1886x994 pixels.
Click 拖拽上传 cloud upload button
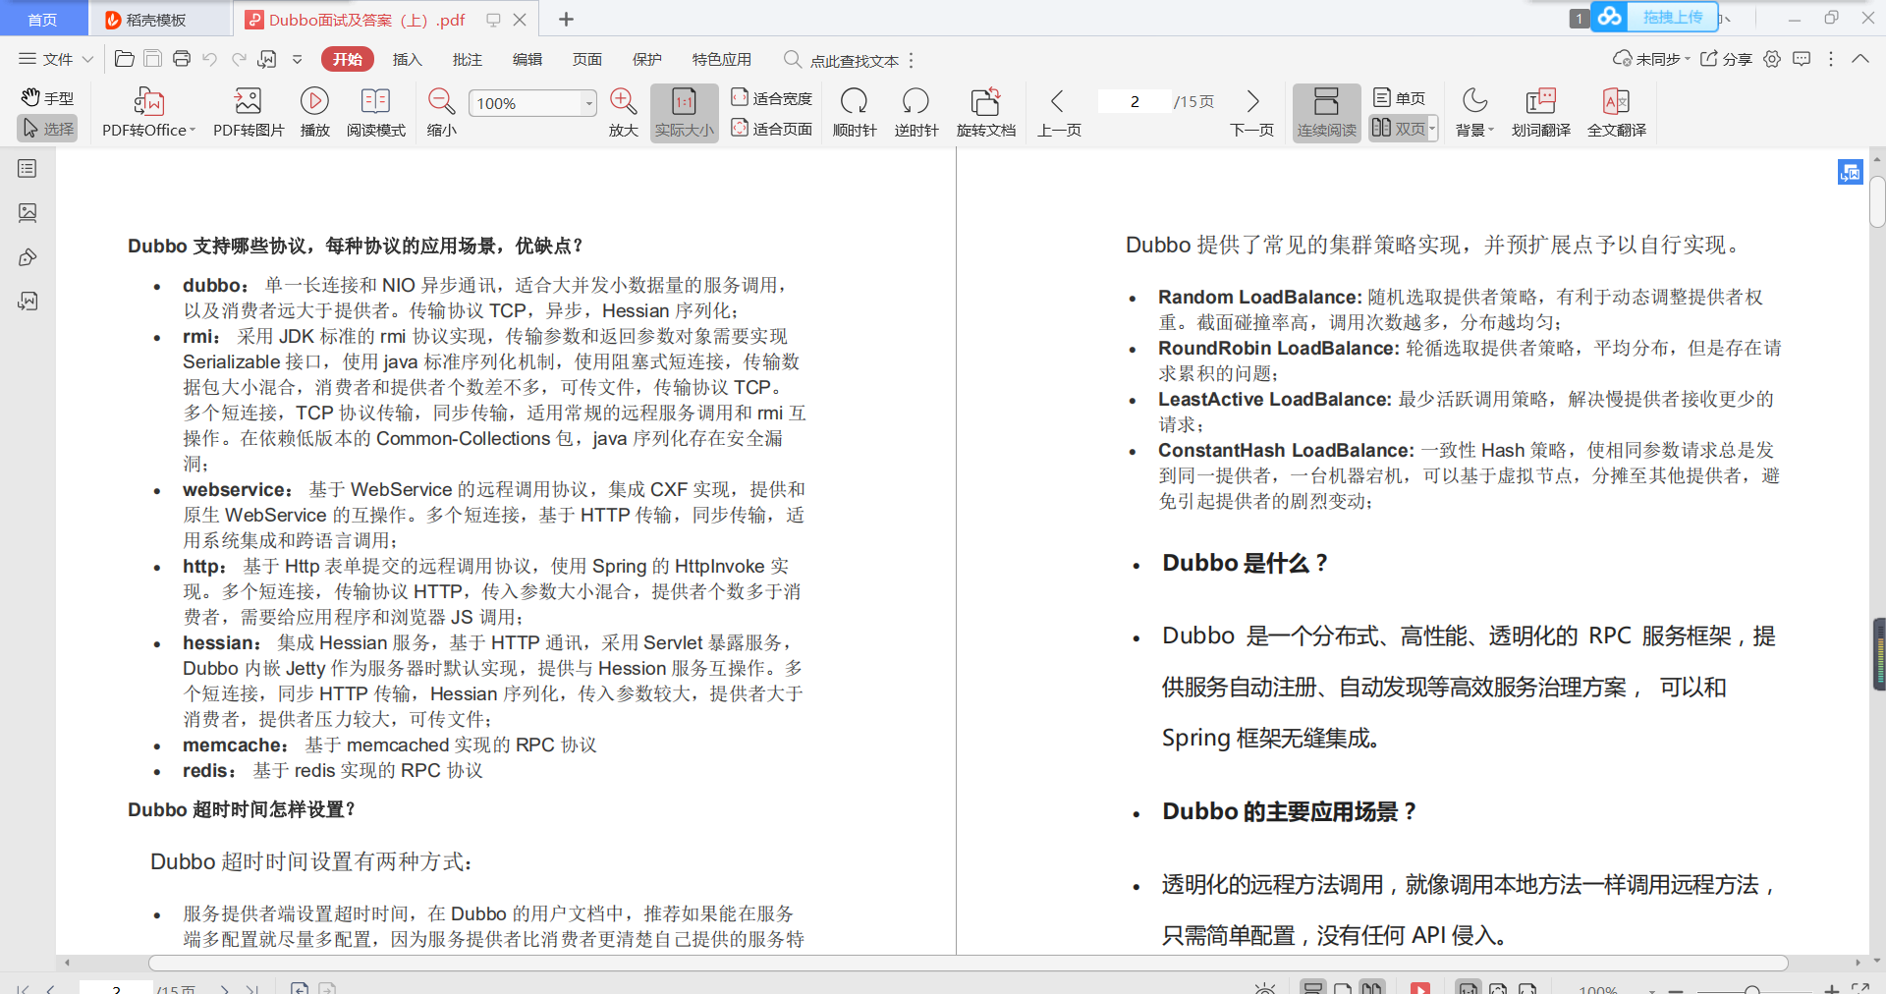1655,17
